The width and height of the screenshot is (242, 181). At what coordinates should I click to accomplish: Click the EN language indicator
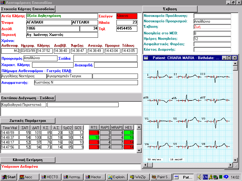coord(205,177)
